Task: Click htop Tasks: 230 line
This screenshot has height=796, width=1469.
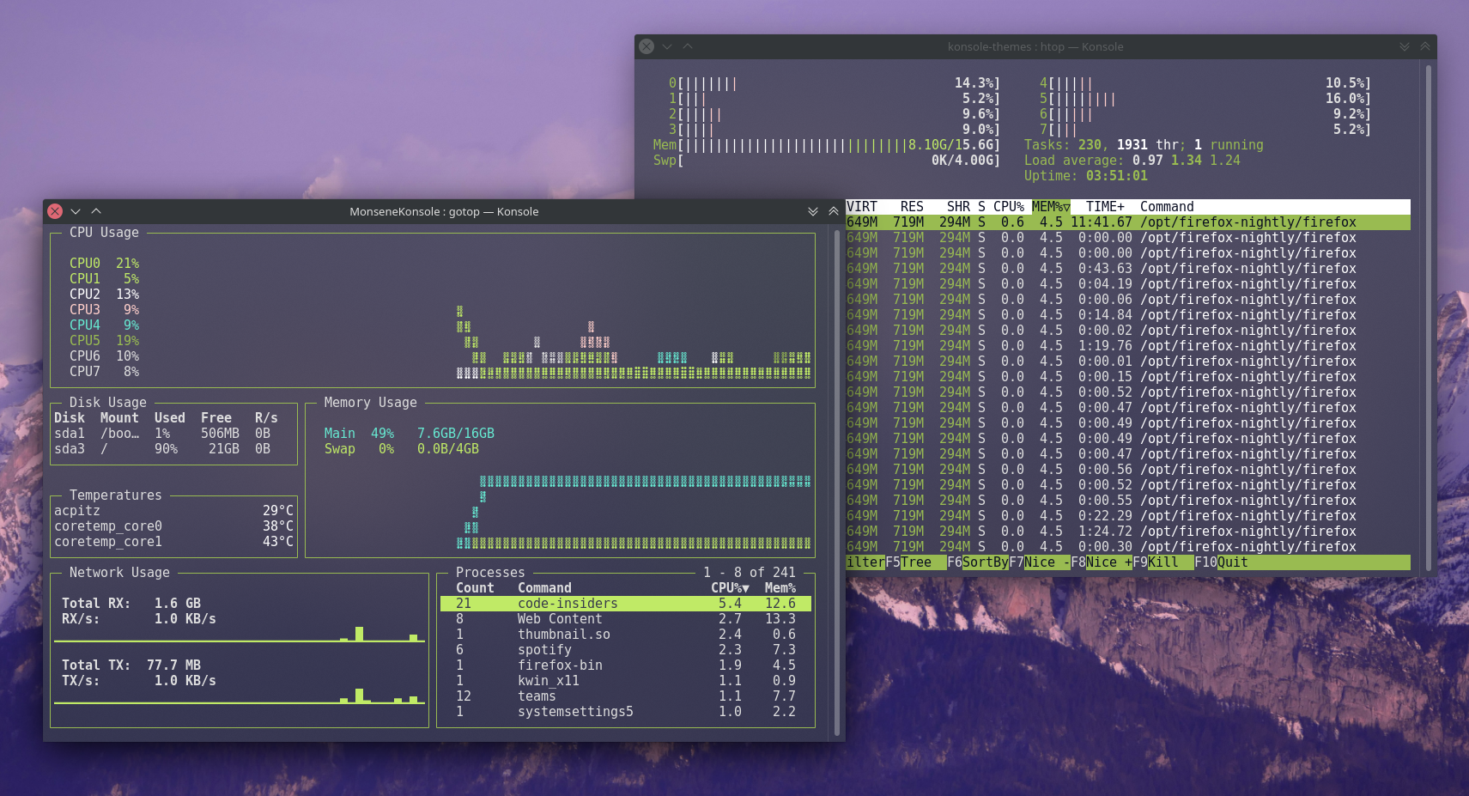Action: [1144, 145]
